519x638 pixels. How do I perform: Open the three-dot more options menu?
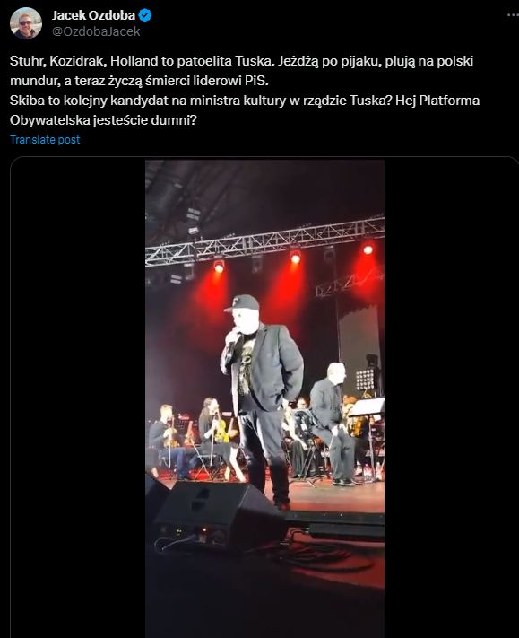coord(514,15)
